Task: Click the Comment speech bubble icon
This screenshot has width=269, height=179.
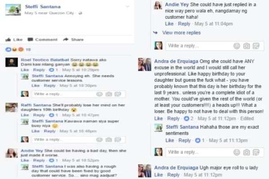Action: (x=30, y=39)
